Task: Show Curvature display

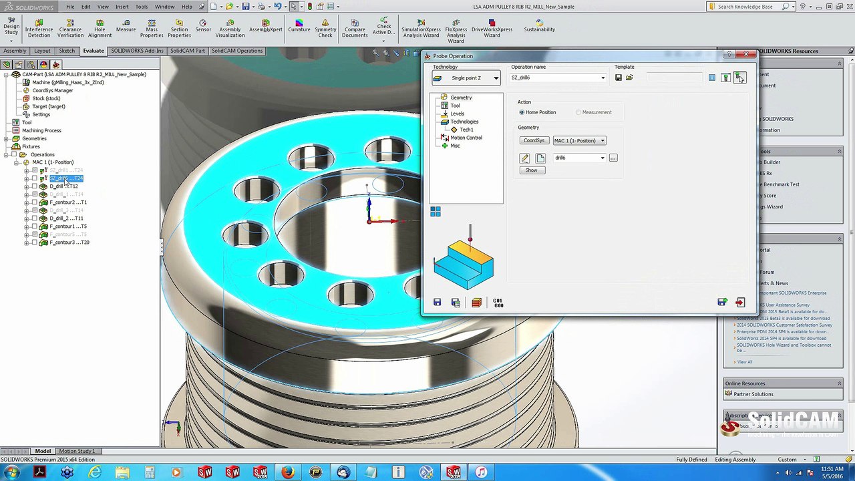Action: 299,25
